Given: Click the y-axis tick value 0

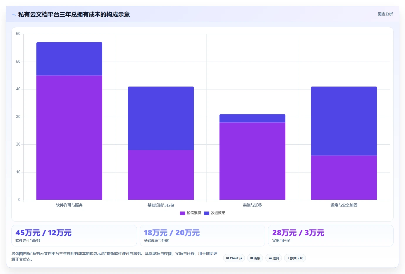Looking at the screenshot, I should click(x=19, y=200).
